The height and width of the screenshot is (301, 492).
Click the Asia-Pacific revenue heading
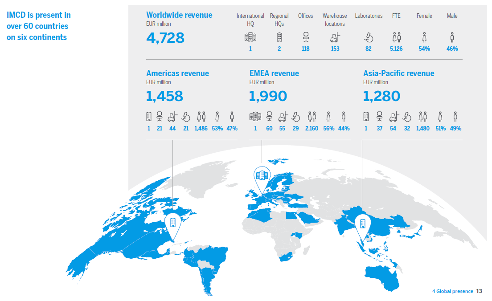(x=399, y=73)
